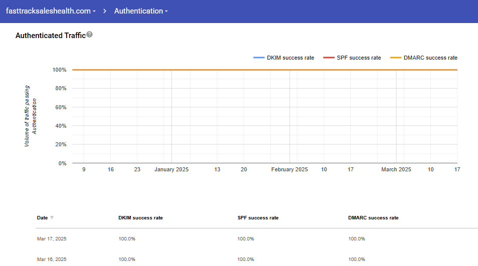
Task: Click the breadcrumb chevron separator
Action: pos(105,11)
